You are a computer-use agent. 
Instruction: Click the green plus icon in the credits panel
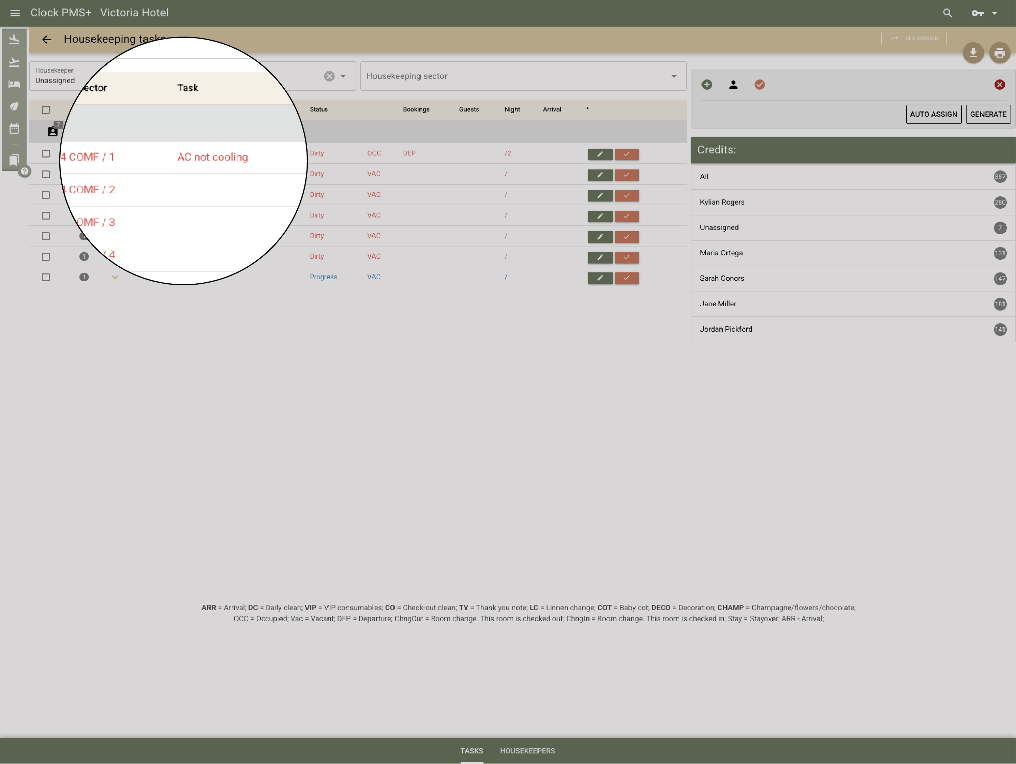click(x=707, y=85)
